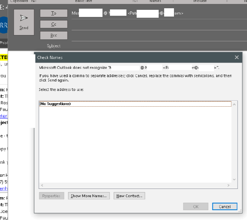Click the horizontal scroll right arrow
The image size is (247, 220).
(x=229, y=185)
